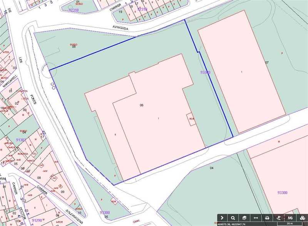Click the print map icon

point(267,218)
